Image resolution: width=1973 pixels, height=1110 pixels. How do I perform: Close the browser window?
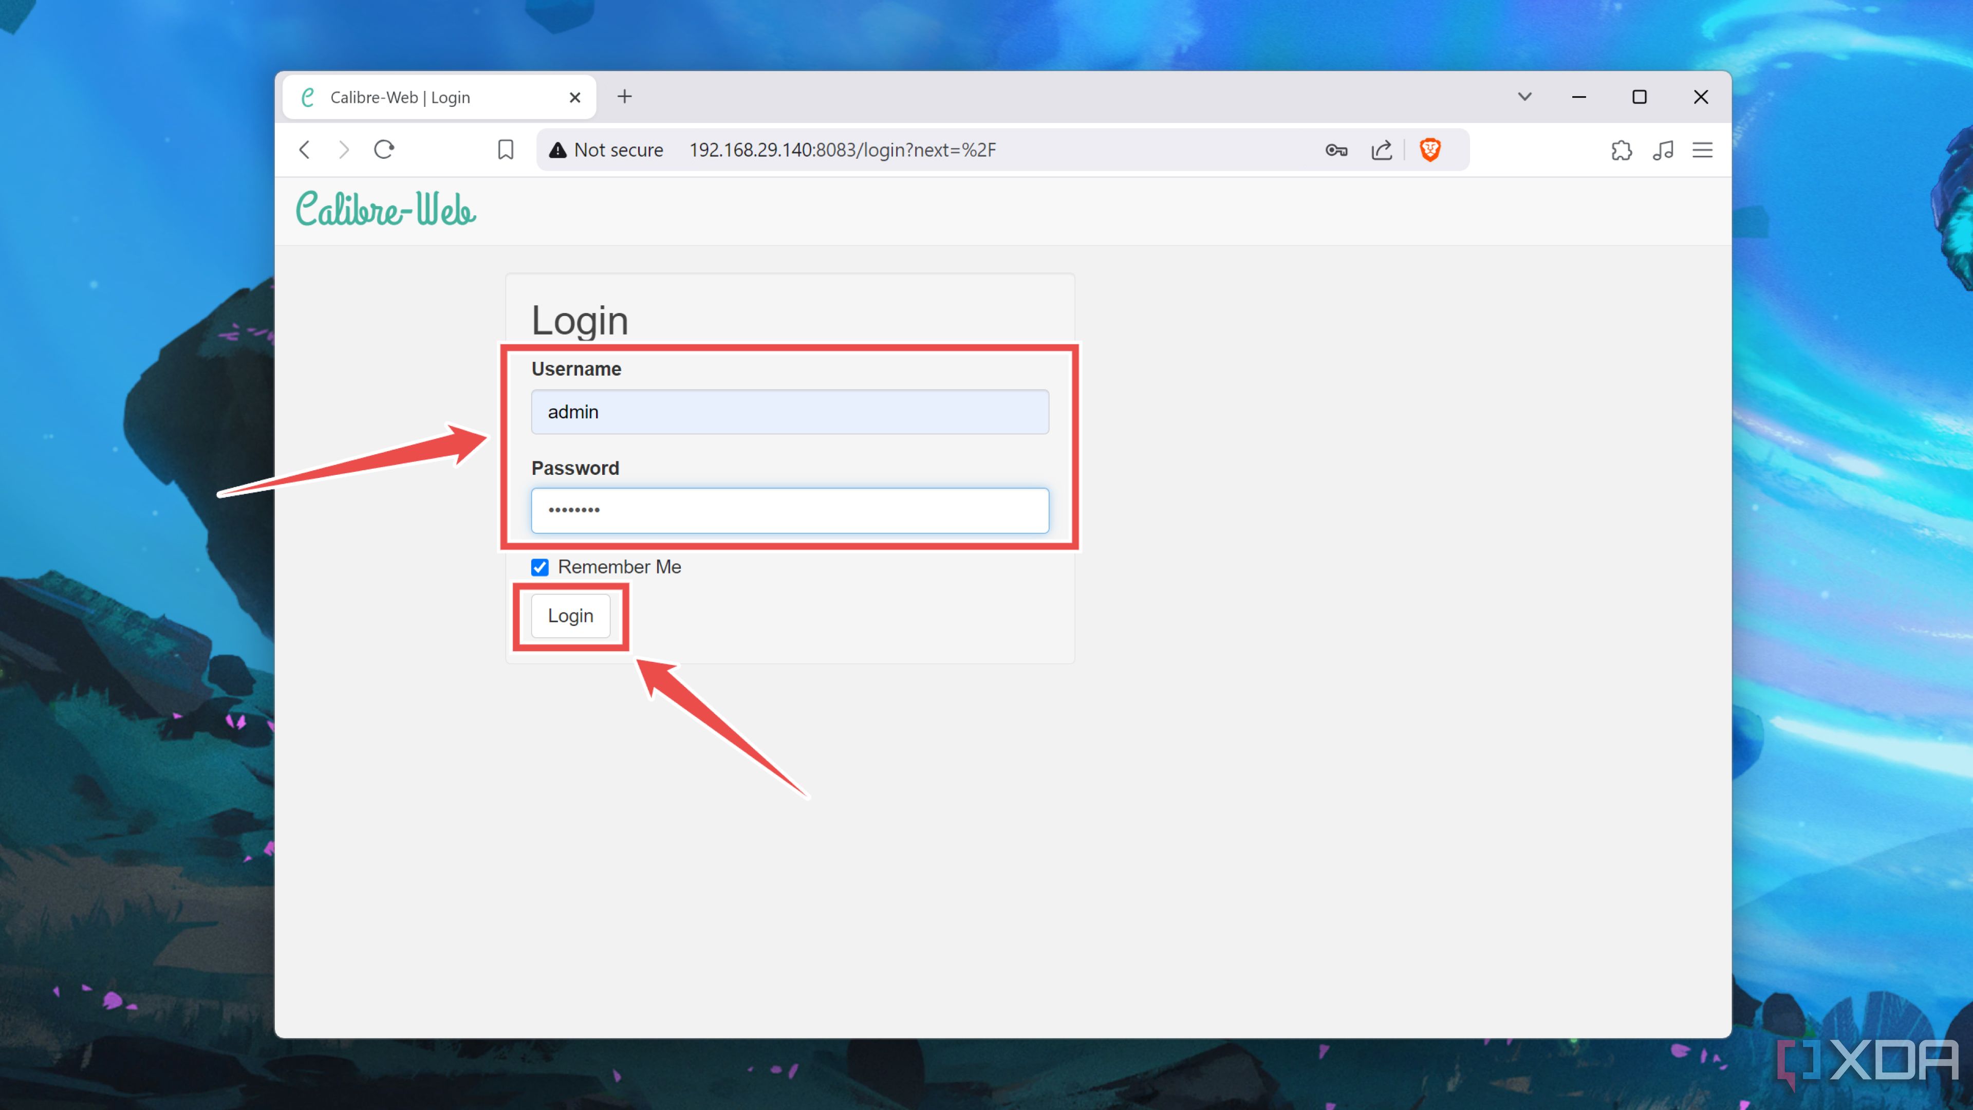coord(1700,97)
